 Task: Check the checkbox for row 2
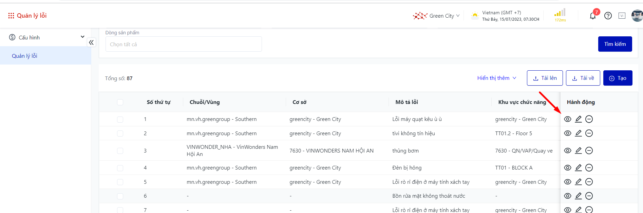pyautogui.click(x=120, y=134)
